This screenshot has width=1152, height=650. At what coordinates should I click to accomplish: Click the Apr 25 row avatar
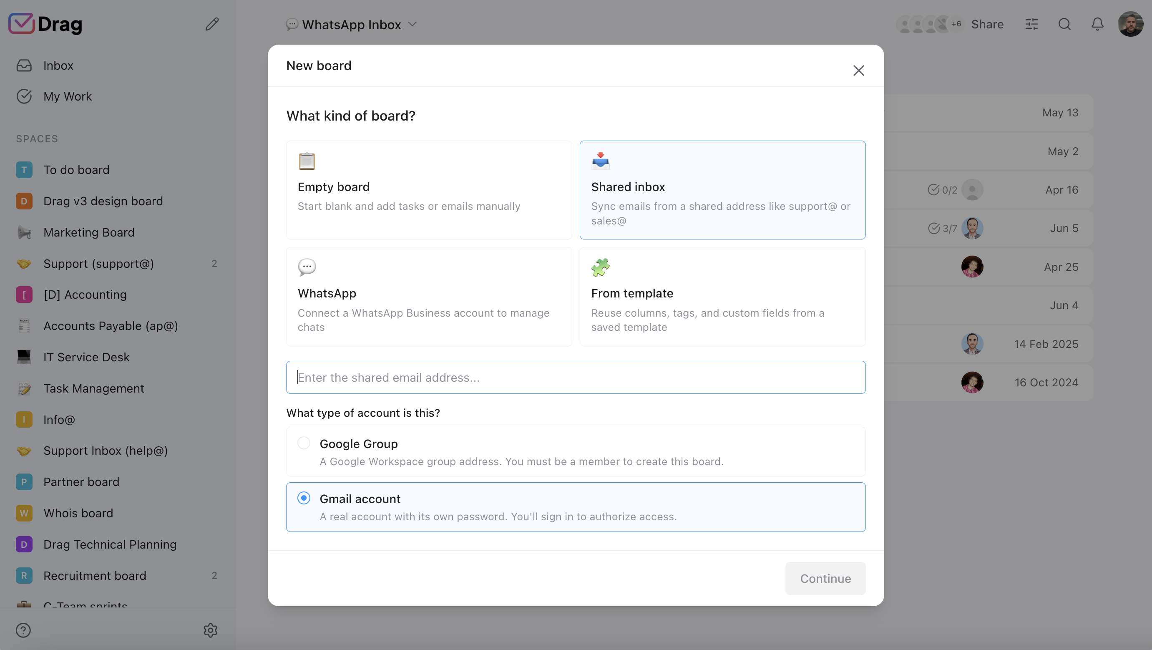point(972,267)
